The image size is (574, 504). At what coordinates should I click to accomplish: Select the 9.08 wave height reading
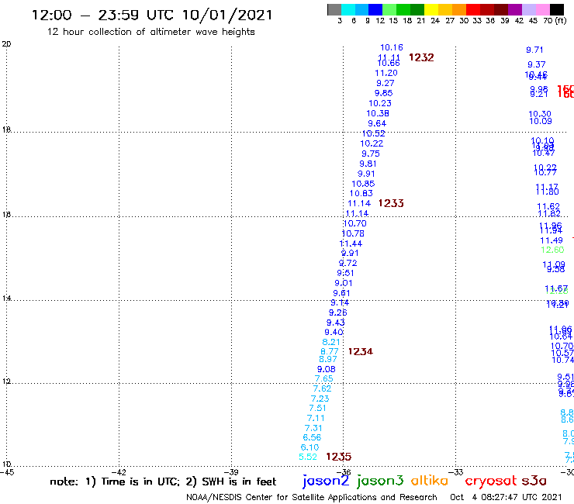point(326,369)
